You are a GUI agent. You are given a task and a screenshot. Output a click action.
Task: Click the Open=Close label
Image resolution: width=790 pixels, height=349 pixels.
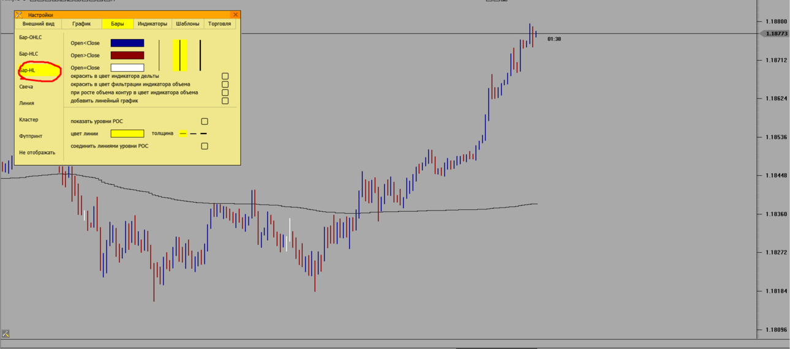85,68
